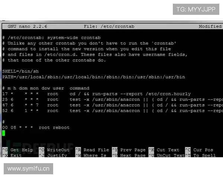
Task: Click the ^T To Spell shortcut
Action: click(200, 155)
